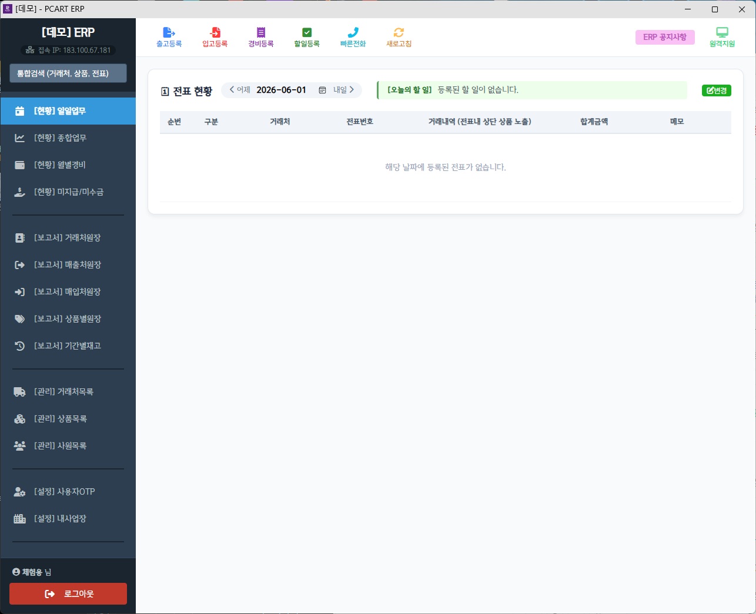Click the 상품별원장 tags icon
This screenshot has height=614, width=756.
(x=19, y=319)
